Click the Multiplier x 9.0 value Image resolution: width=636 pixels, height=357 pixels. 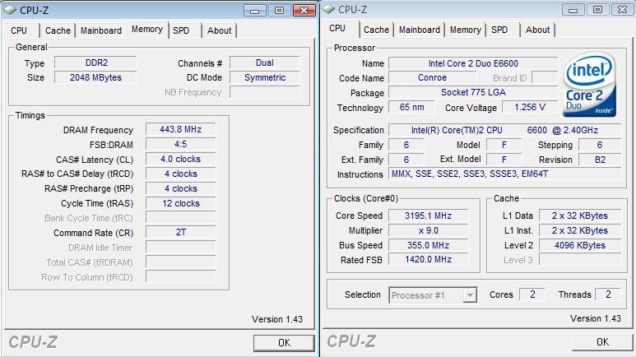pos(429,230)
